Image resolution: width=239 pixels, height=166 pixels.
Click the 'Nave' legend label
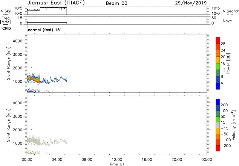[x=227, y=21]
